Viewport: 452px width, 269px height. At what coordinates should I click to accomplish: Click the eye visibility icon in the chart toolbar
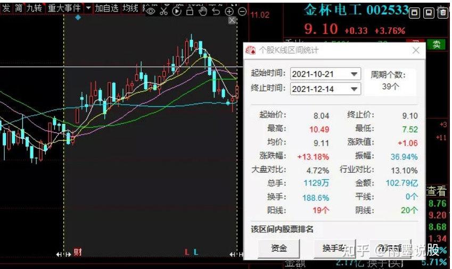pyautogui.click(x=151, y=11)
